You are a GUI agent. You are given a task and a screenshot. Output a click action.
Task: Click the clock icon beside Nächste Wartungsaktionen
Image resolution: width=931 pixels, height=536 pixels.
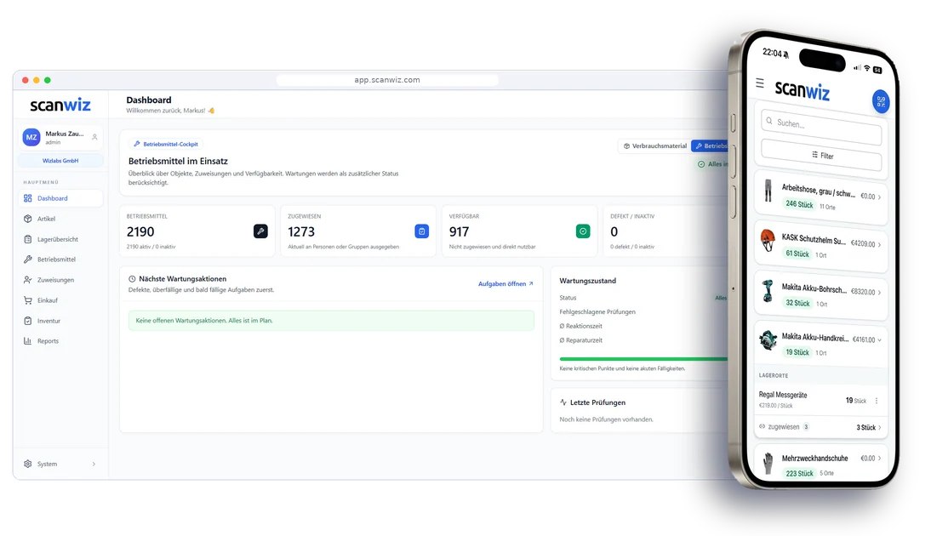coord(132,278)
